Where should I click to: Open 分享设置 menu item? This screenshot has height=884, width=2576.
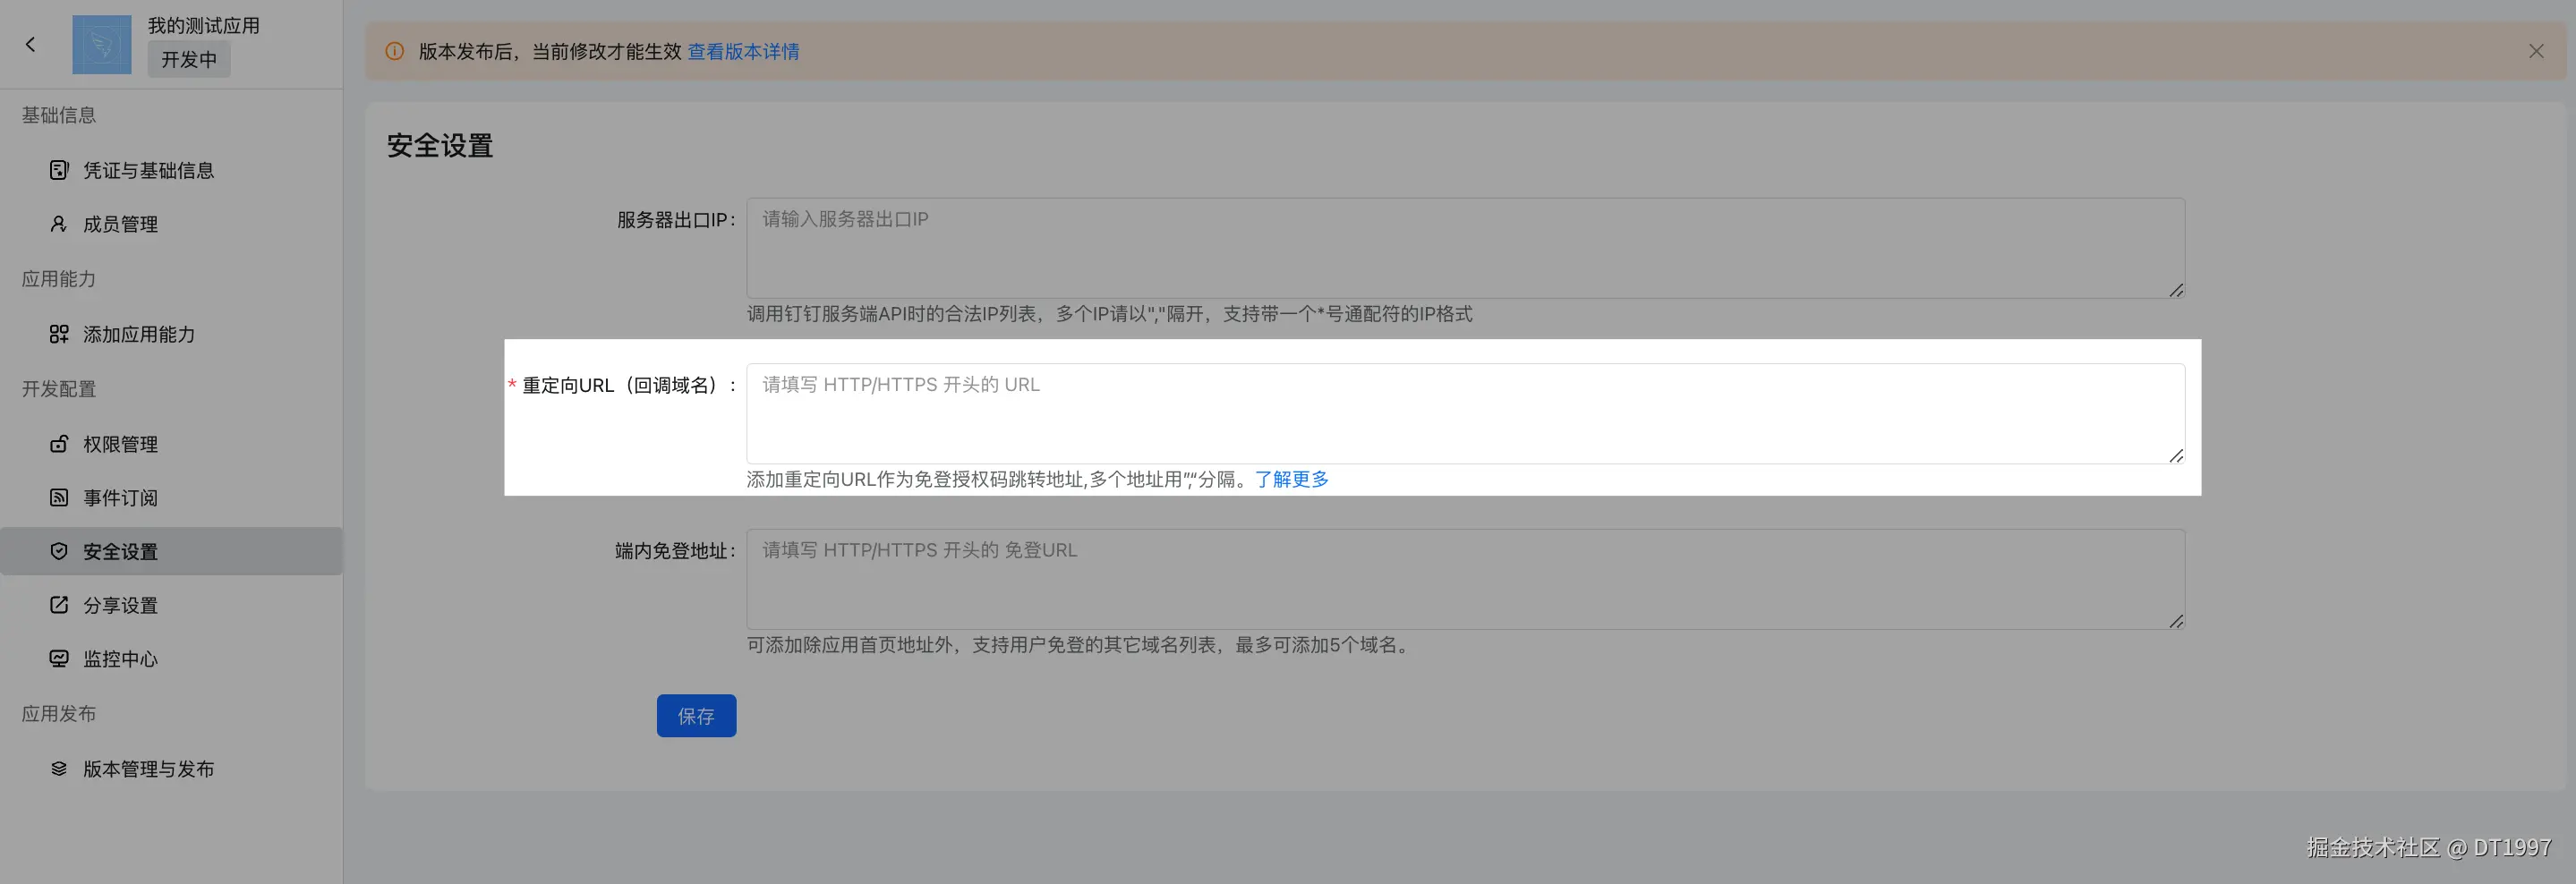[x=171, y=605]
